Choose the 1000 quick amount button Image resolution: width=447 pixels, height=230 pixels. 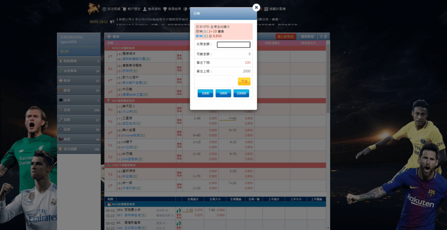coord(205,93)
